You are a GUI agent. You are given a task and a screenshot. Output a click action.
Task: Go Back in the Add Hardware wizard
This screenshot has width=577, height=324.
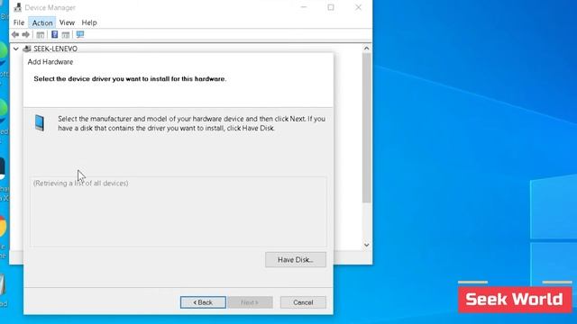[203, 302]
